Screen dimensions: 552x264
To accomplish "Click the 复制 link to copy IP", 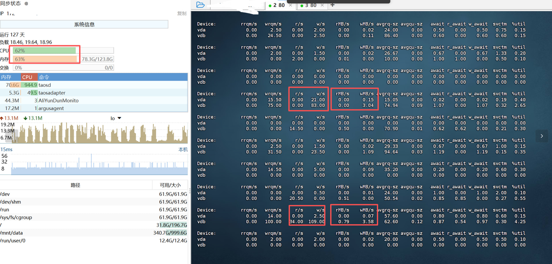I will click(182, 14).
